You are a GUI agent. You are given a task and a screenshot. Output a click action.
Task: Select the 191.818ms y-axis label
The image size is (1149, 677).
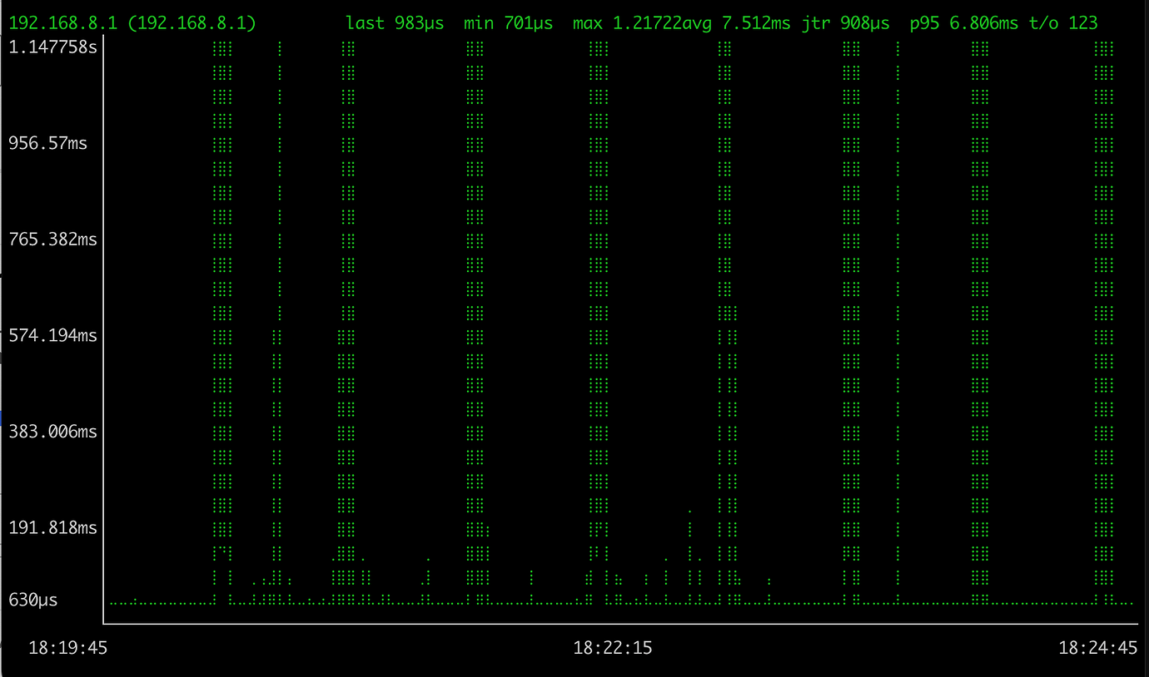tap(53, 527)
